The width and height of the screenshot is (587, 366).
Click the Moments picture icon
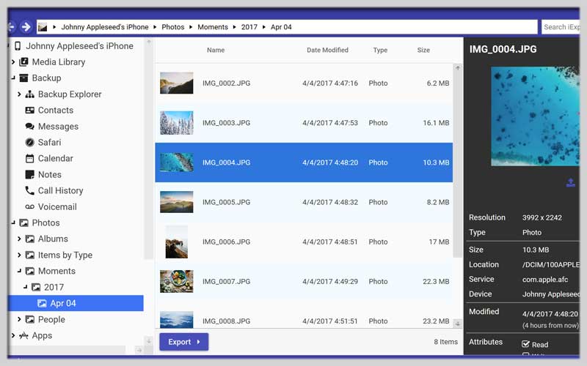(29, 271)
